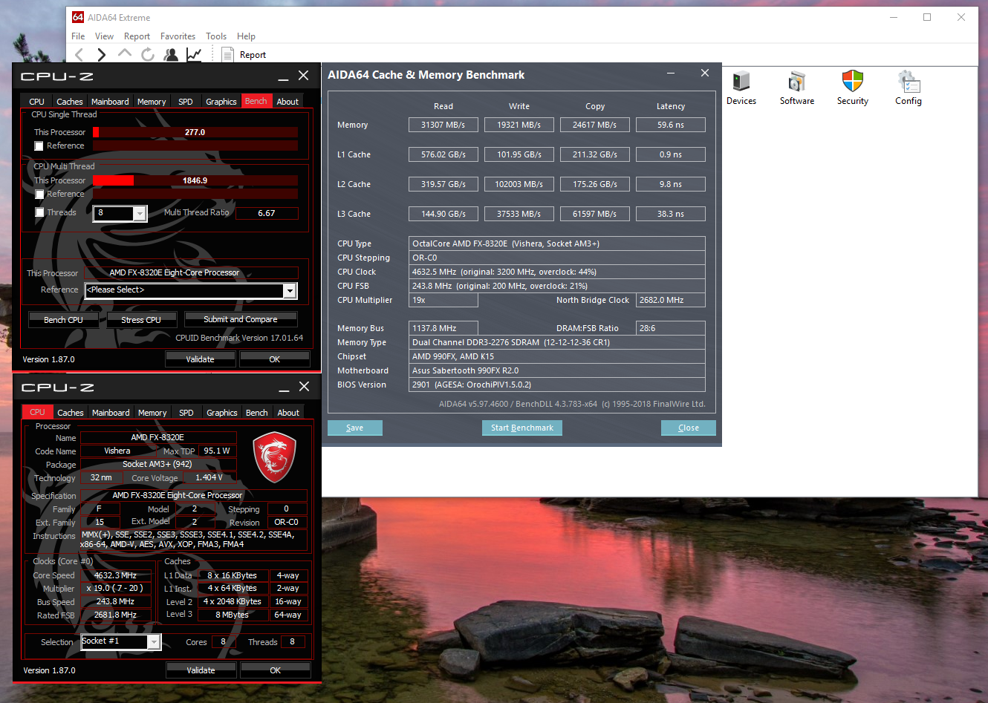Click Motherboard field Asus Sabertooth 990FX R2.0
Screen dimensions: 988x703
pos(557,370)
